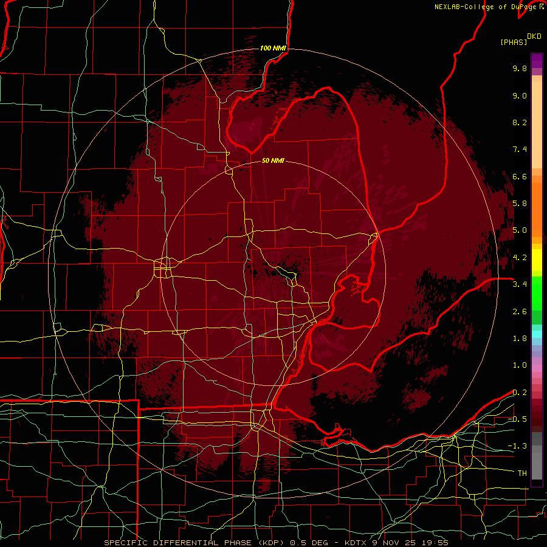Click the TH threshold label on scale
The image size is (547, 547).
pos(522,473)
